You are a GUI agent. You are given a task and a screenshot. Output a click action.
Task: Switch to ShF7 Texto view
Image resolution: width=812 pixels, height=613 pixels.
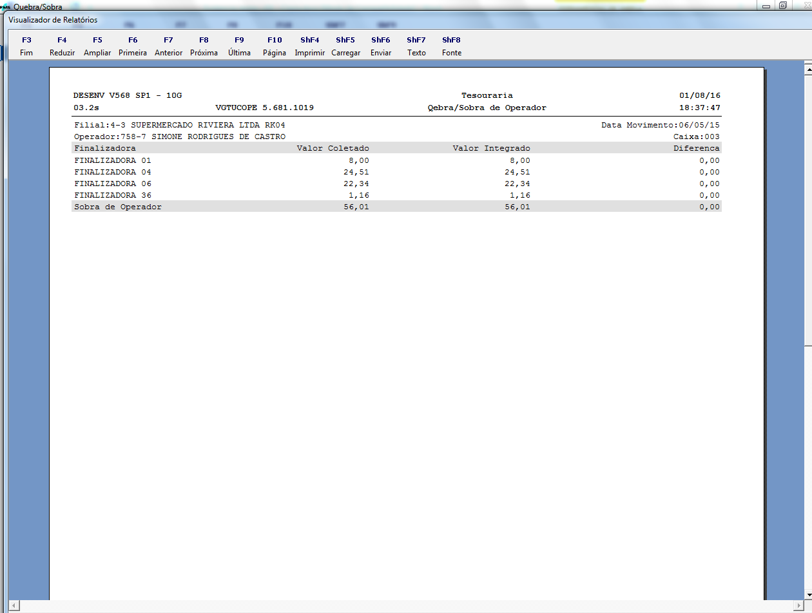coord(416,46)
